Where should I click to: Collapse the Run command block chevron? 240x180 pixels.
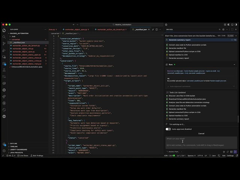coord(234,64)
